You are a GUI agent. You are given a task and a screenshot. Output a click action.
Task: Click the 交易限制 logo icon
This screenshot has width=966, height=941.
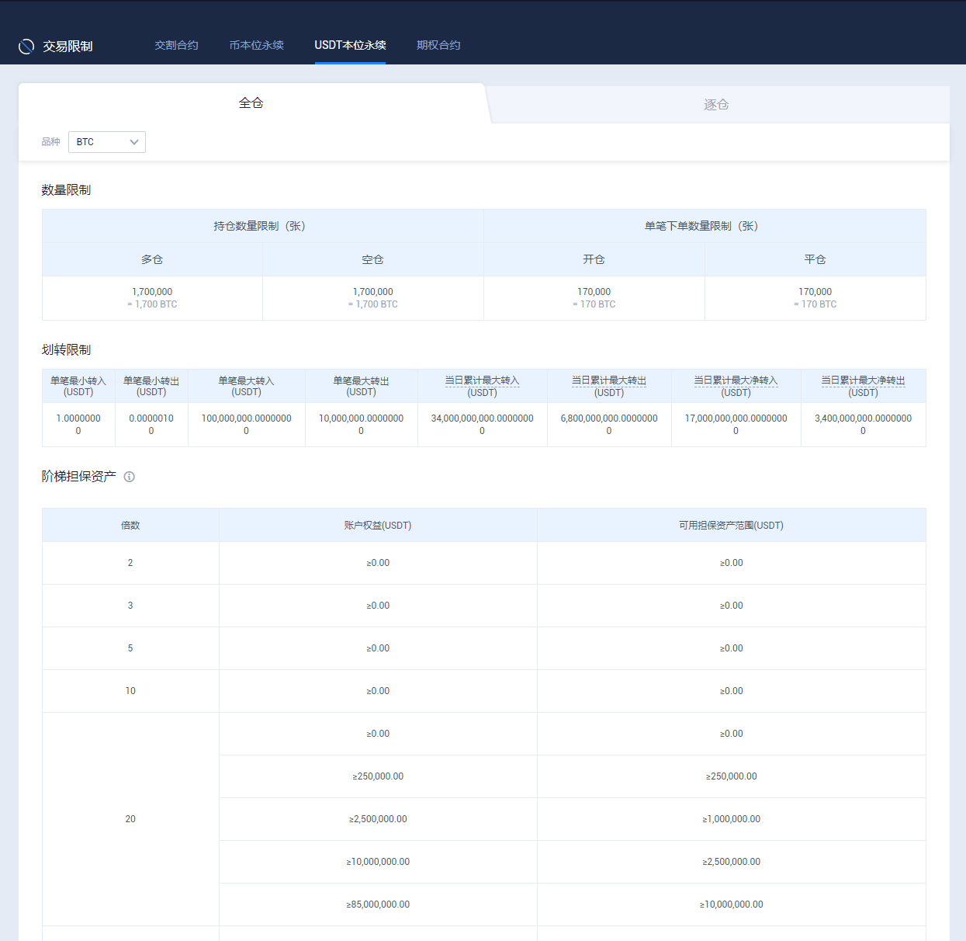pos(26,47)
